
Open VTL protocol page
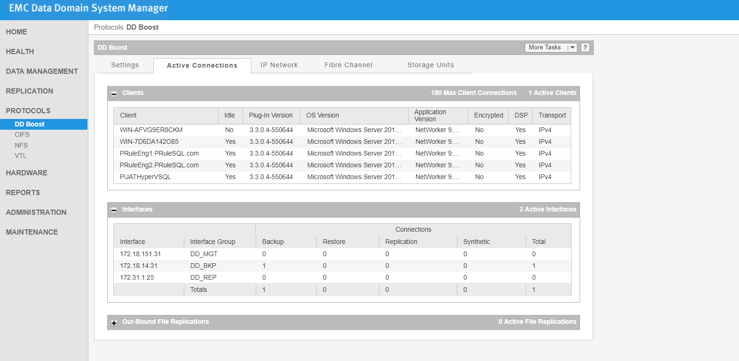(21, 156)
